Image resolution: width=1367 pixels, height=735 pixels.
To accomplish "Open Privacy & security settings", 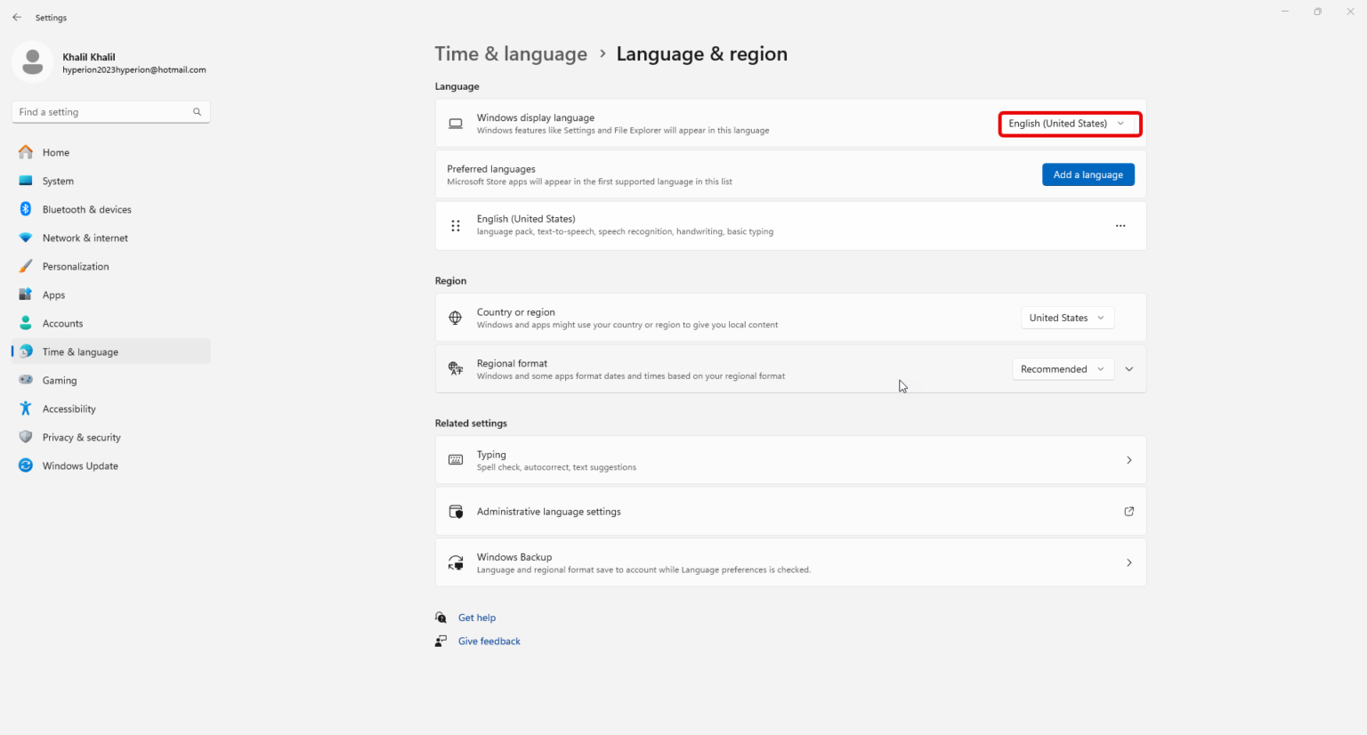I will tap(81, 437).
